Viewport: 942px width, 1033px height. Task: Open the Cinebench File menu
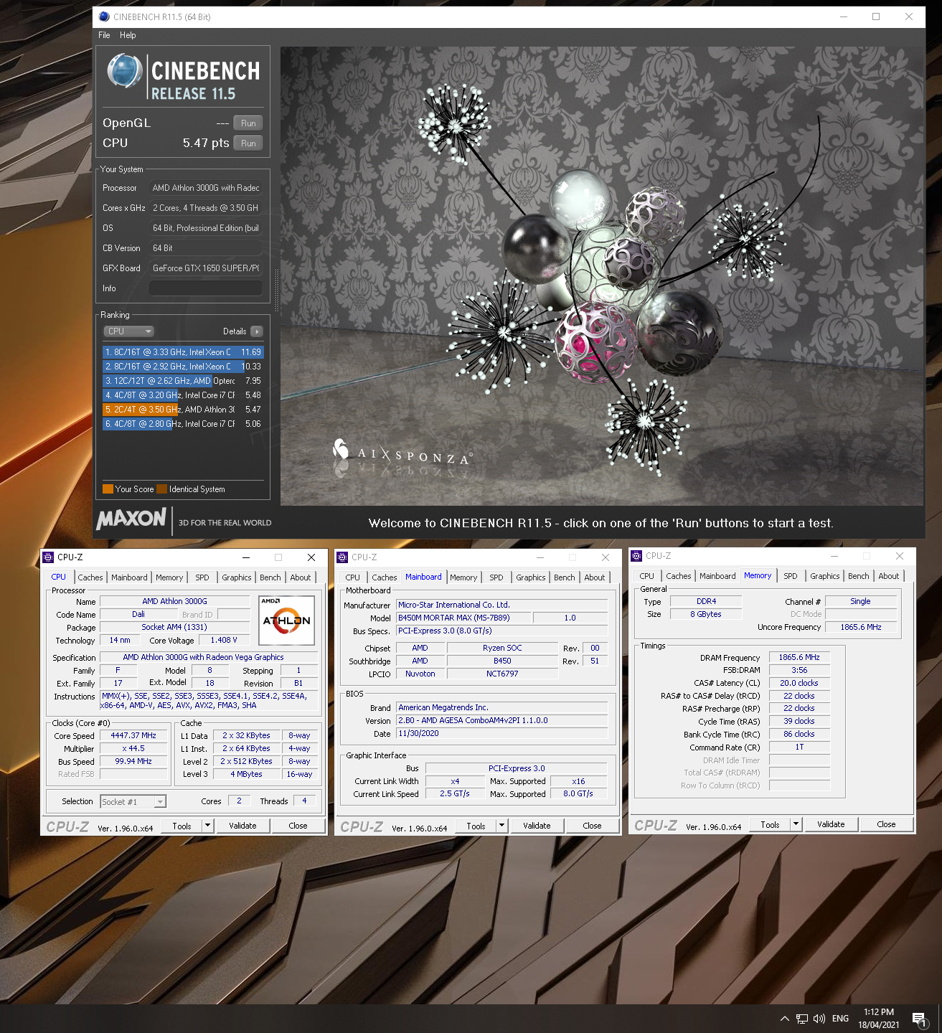[x=104, y=35]
